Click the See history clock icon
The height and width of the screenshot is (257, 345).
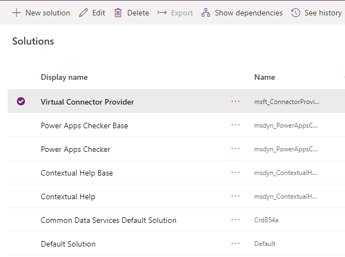(295, 13)
